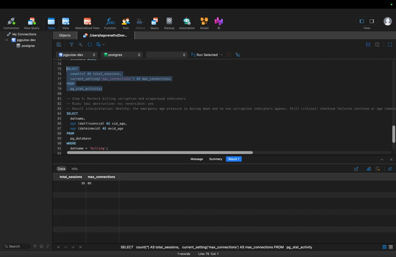Image resolution: width=396 pixels, height=257 pixels.
Task: Delete a record with the minus button
Action: click(x=66, y=247)
